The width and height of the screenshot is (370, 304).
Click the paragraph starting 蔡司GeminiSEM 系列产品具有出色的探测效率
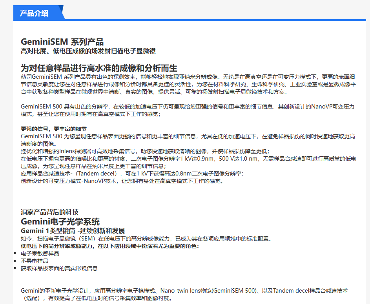pyautogui.click(x=188, y=84)
